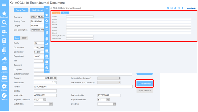The height and width of the screenshot is (112, 198).
Task: Click the PO No. field
Action: (x=83, y=87)
